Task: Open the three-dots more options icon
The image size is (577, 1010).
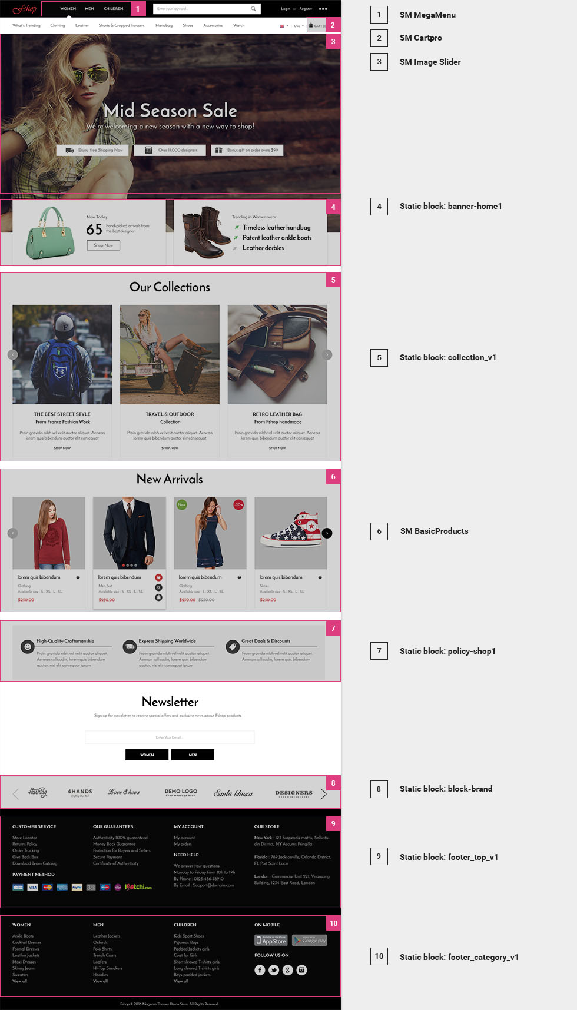Action: 323,9
